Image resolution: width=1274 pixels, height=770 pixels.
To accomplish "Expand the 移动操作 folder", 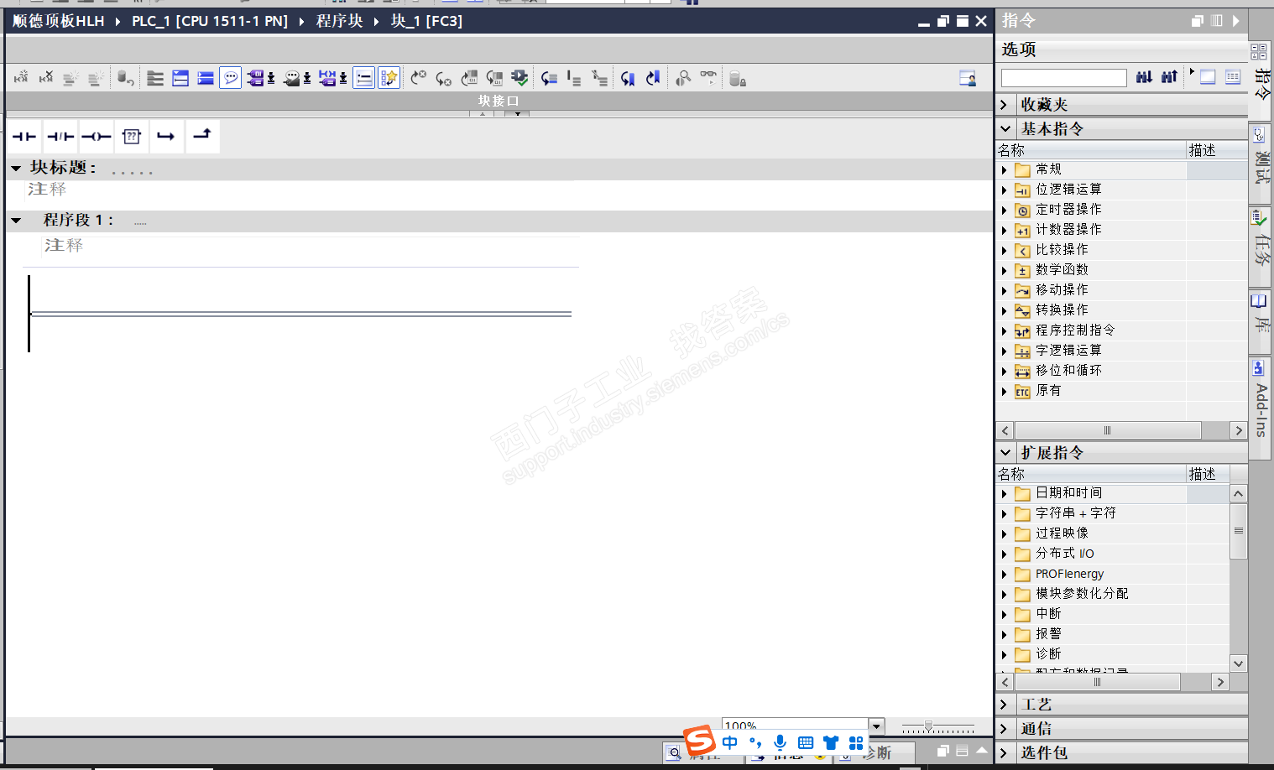I will coord(1005,290).
